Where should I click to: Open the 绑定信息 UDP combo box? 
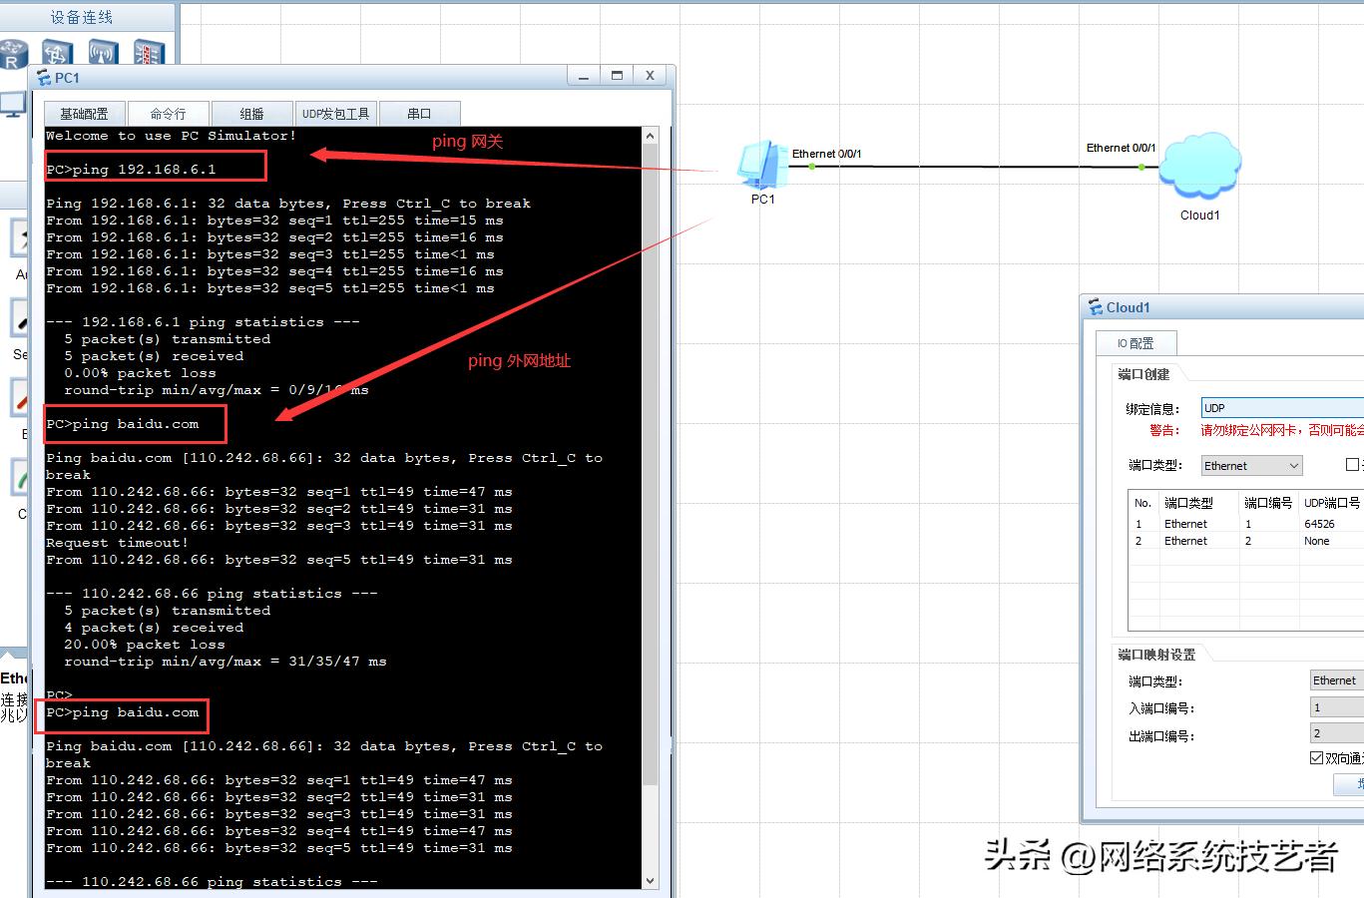pyautogui.click(x=1282, y=408)
